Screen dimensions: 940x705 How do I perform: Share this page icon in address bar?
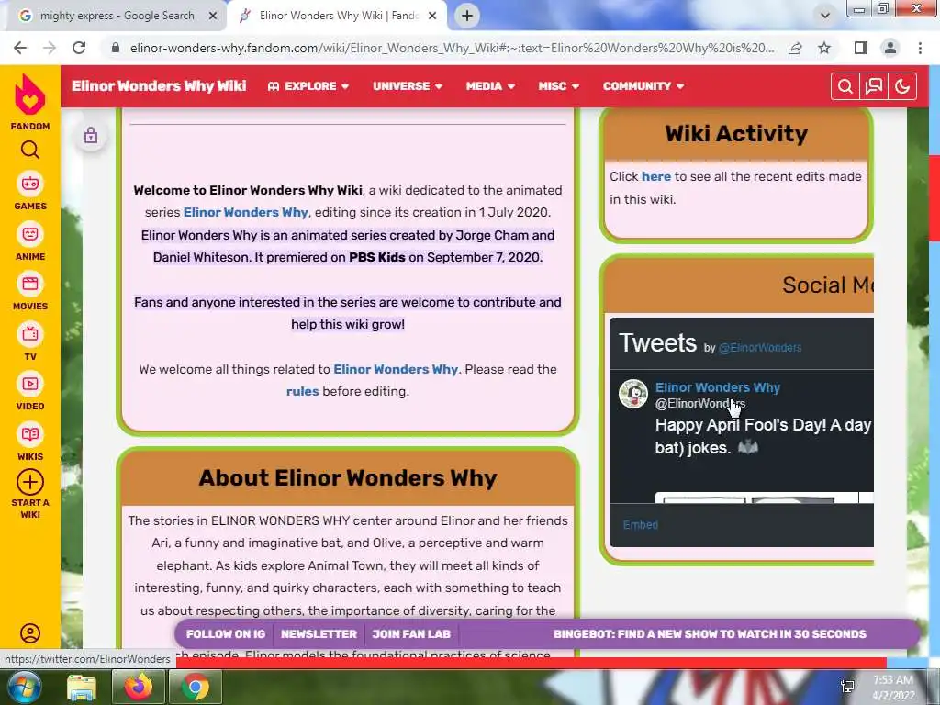[x=795, y=48]
